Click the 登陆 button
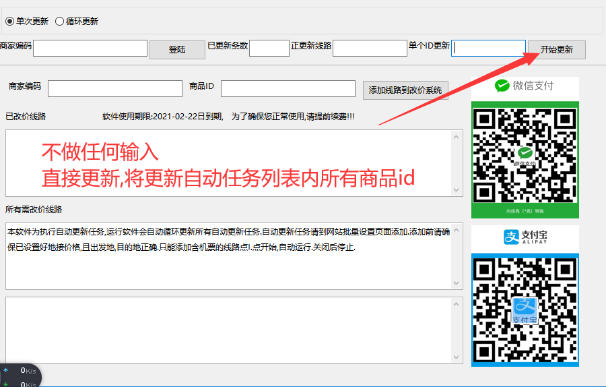The image size is (606, 387). pos(177,49)
